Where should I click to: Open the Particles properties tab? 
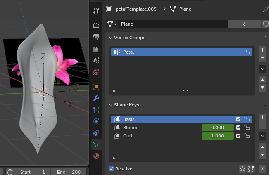pos(96,110)
